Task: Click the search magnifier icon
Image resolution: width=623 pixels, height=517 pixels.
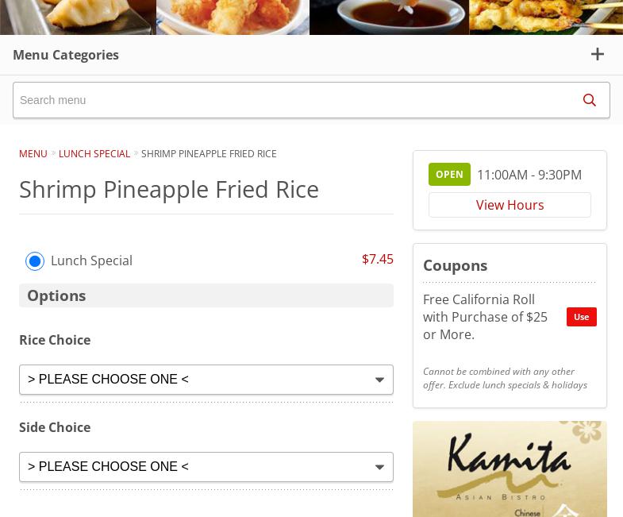Action: tap(589, 100)
